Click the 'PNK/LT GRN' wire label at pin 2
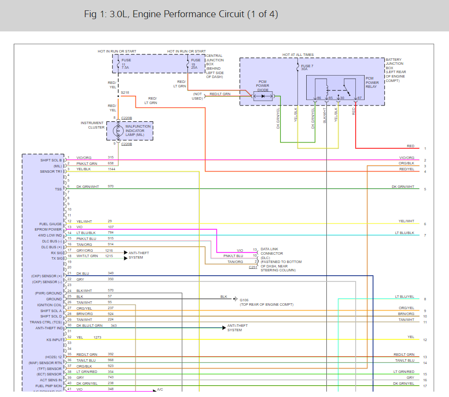 87,164
